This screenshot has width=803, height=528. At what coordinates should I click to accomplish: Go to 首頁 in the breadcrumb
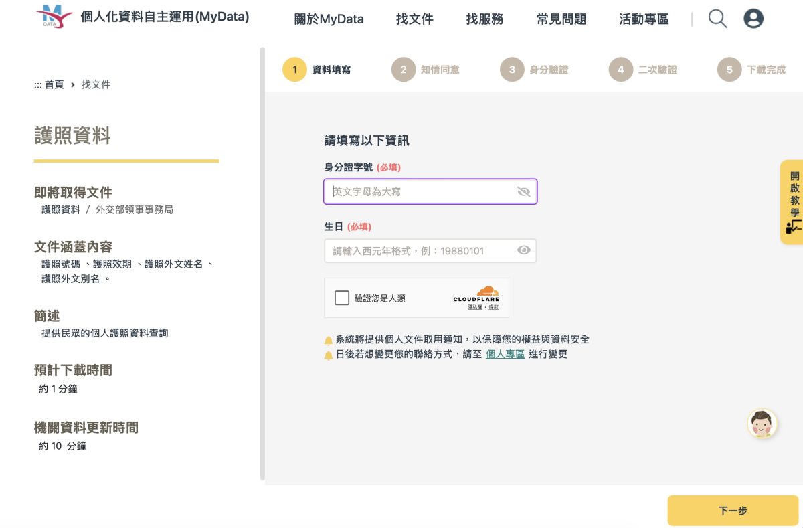(x=54, y=84)
